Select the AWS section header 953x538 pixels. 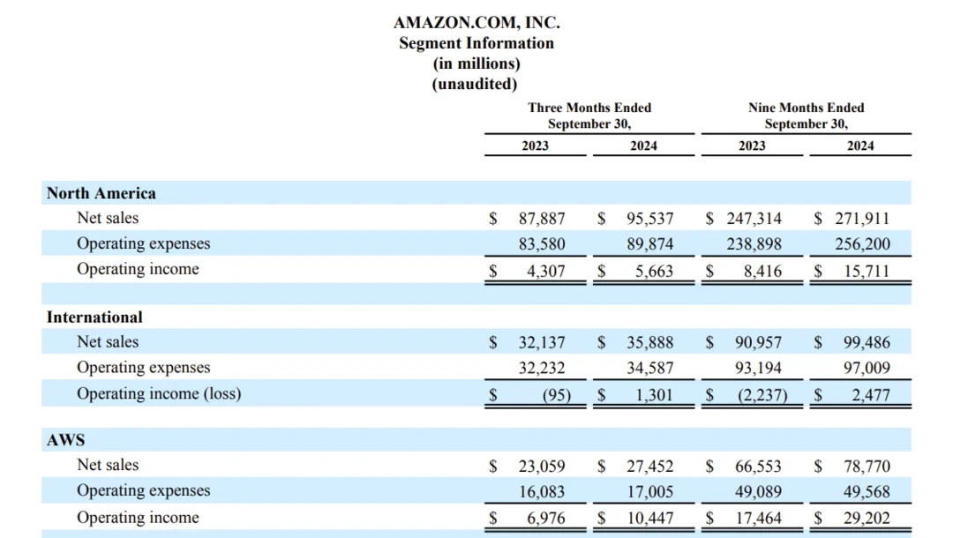66,439
